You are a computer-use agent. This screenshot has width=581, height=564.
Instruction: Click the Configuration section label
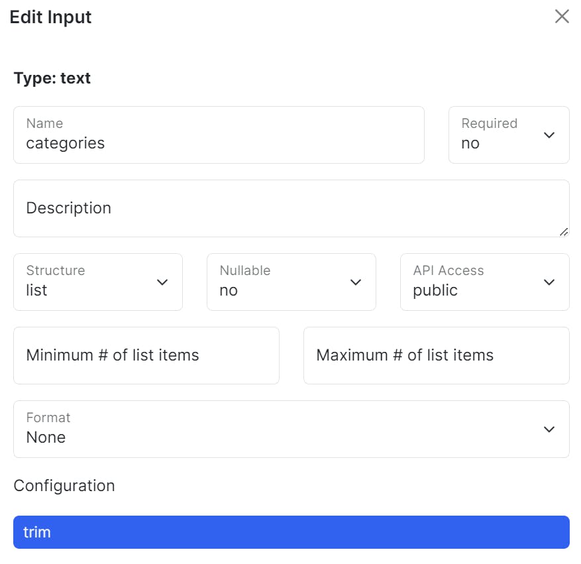click(x=64, y=486)
